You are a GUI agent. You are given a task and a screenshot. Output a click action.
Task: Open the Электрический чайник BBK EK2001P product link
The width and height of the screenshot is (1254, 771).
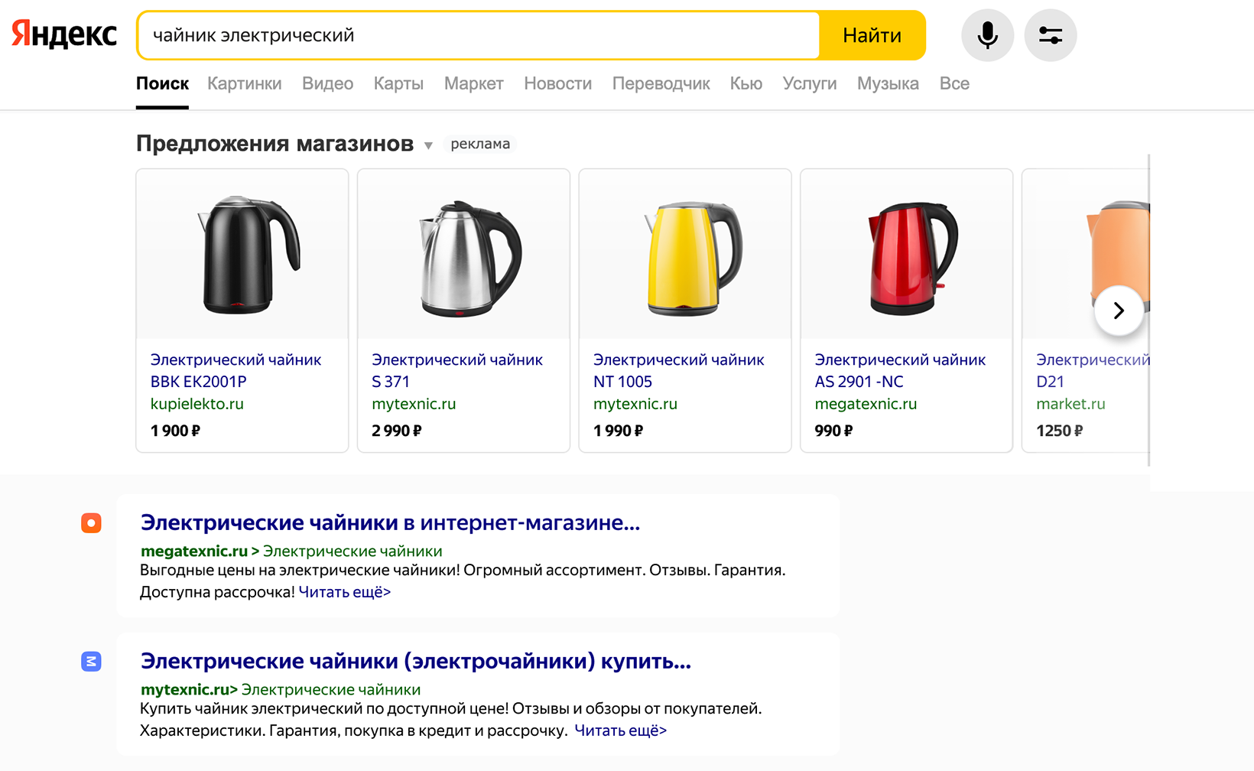click(x=236, y=370)
